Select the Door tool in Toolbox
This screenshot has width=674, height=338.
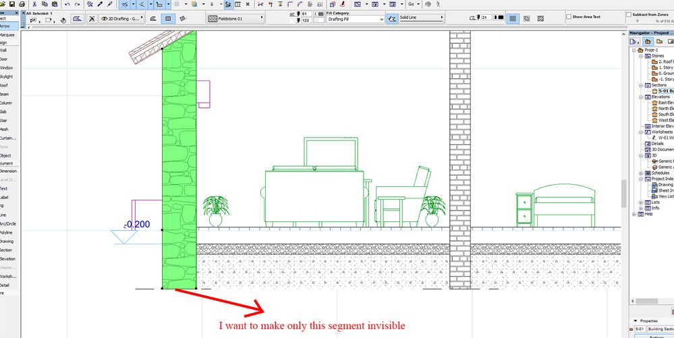click(x=9, y=59)
